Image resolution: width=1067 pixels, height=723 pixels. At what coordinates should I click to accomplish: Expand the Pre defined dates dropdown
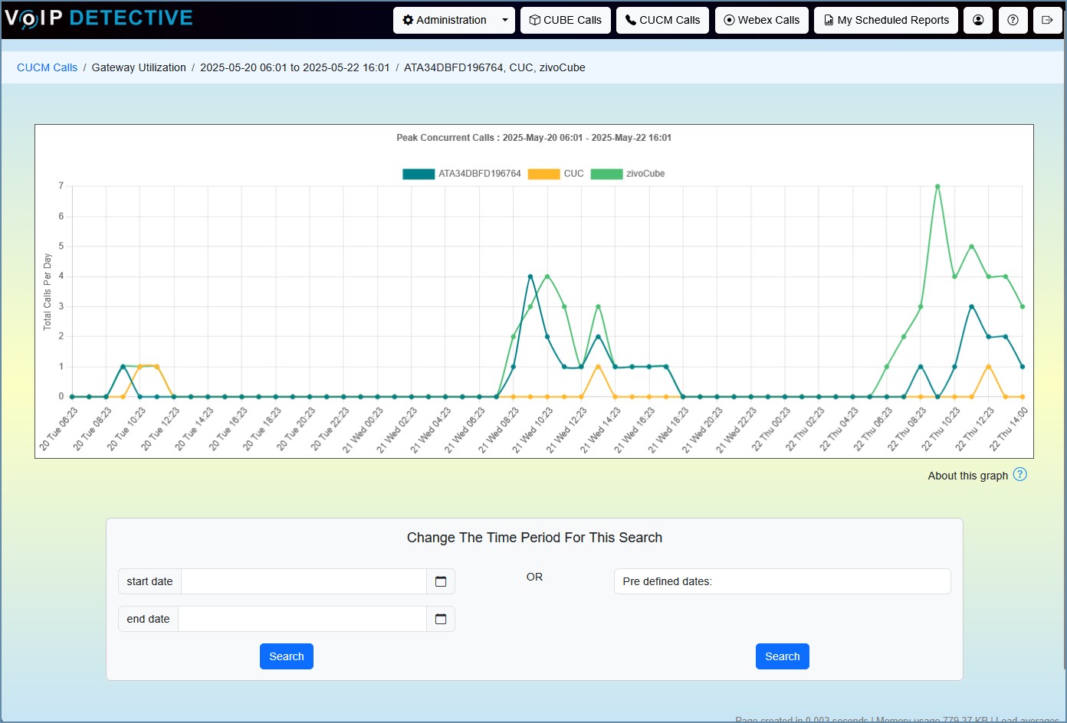point(783,581)
